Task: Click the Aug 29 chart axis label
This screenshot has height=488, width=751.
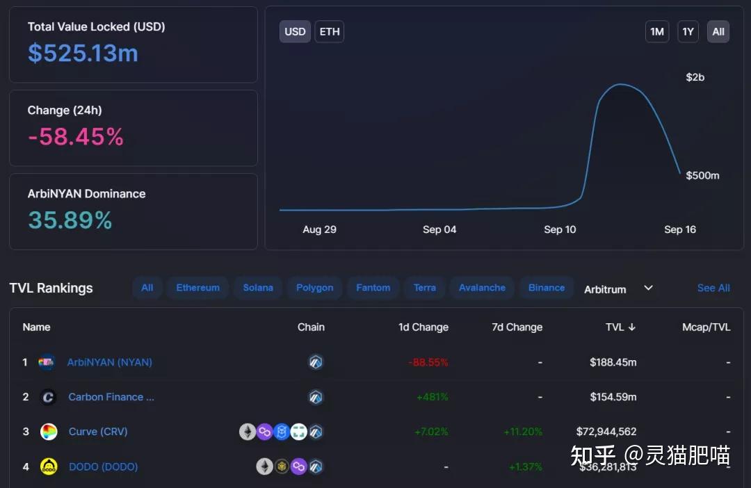Action: (x=319, y=229)
